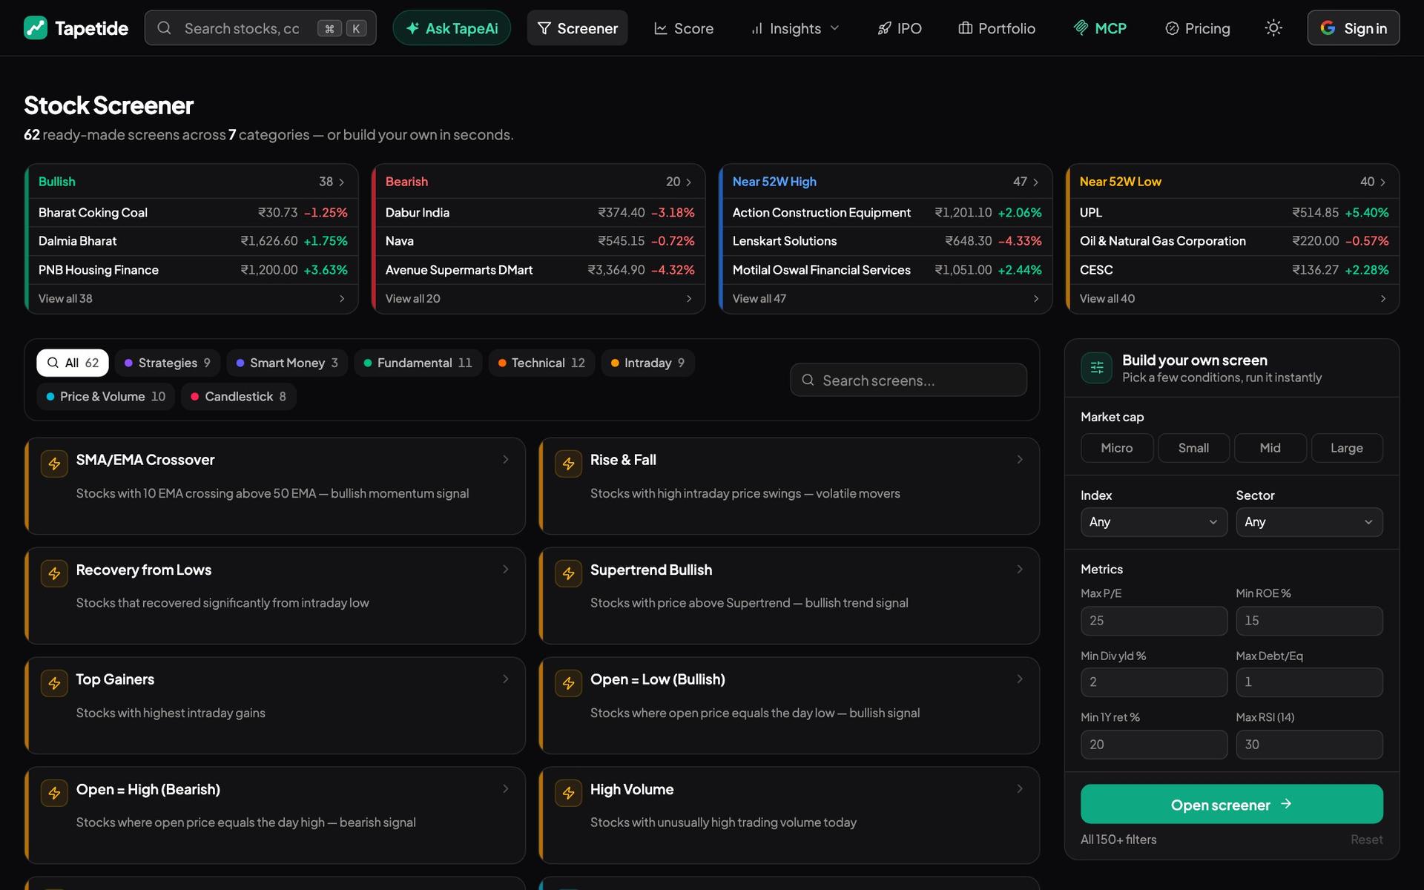The height and width of the screenshot is (890, 1424).
Task: Click the Tapetide logo icon
Action: pos(36,28)
